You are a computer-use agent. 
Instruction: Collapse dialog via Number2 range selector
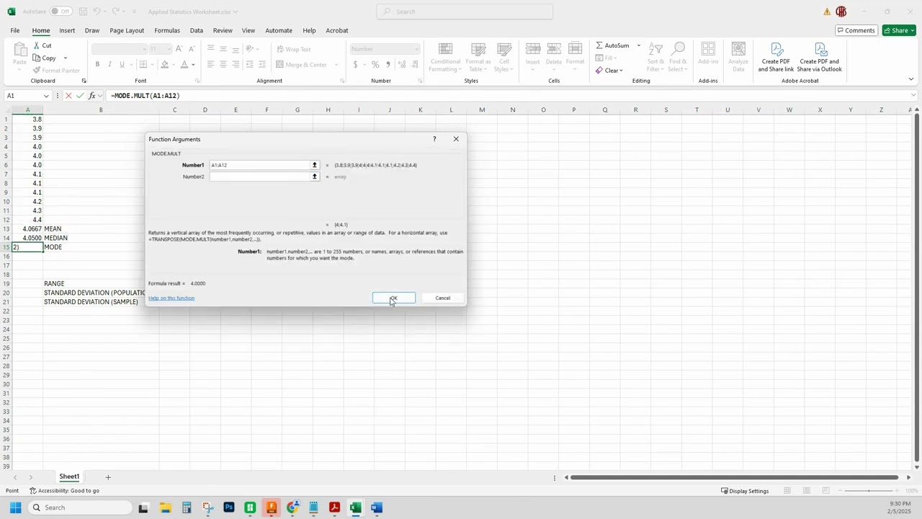click(x=314, y=177)
